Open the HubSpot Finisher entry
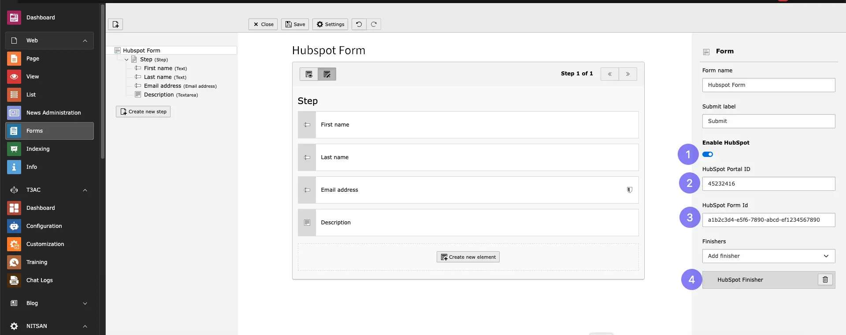Image resolution: width=846 pixels, height=335 pixels. pos(760,280)
